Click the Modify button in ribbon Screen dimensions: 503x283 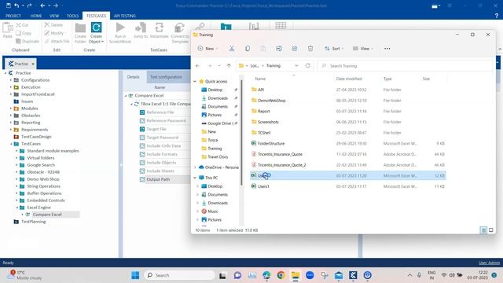54,33
